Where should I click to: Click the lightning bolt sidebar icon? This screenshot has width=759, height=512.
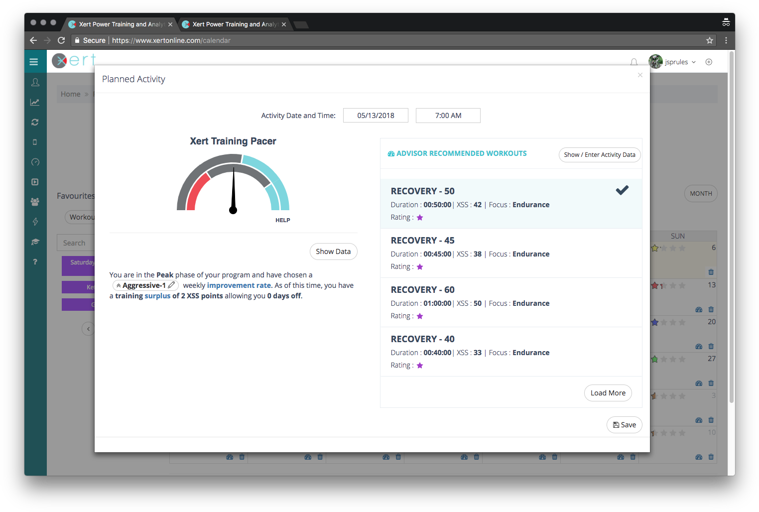click(35, 222)
